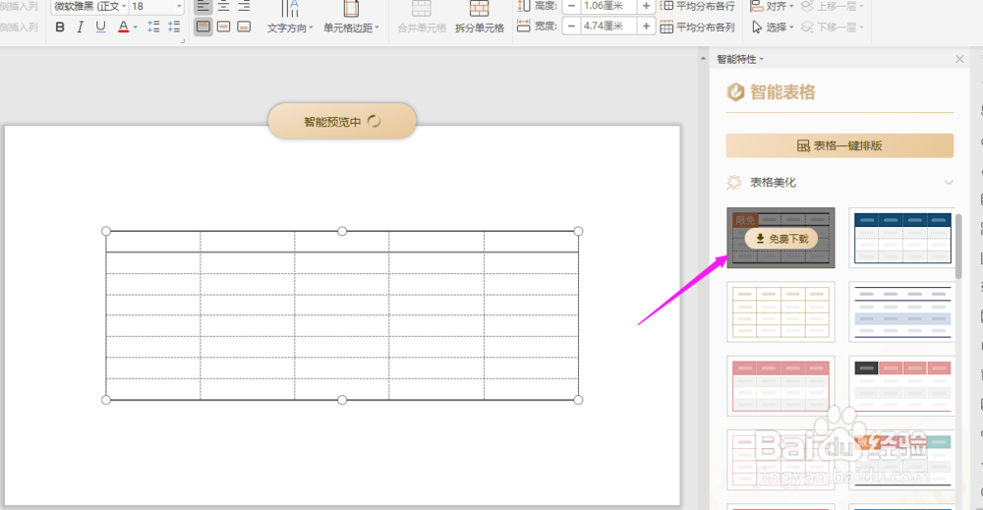Click the increase line spacing icon
Image resolution: width=983 pixels, height=510 pixels.
[x=153, y=27]
